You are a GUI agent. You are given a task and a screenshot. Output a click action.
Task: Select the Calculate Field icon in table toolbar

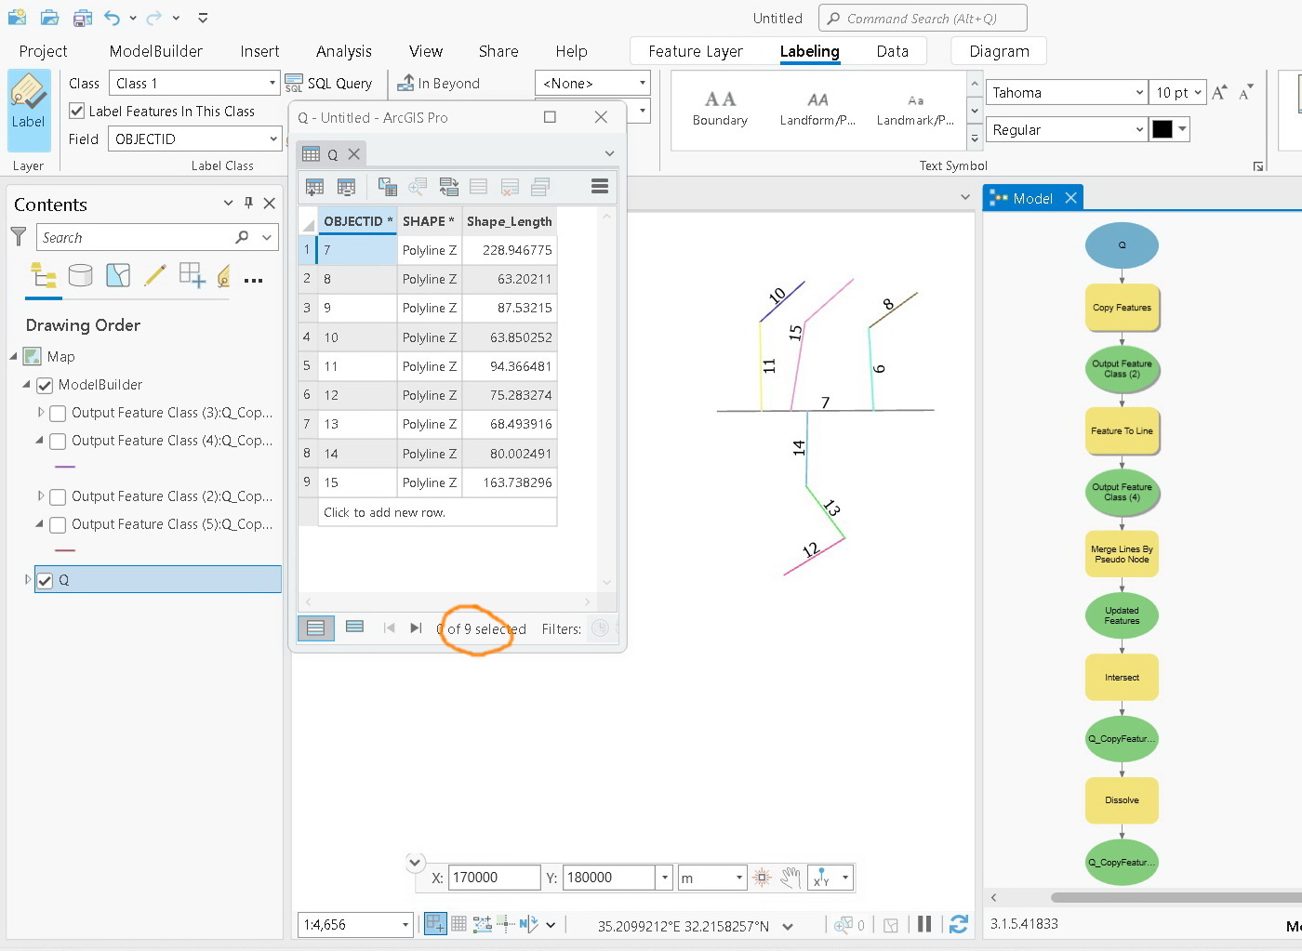pos(388,187)
